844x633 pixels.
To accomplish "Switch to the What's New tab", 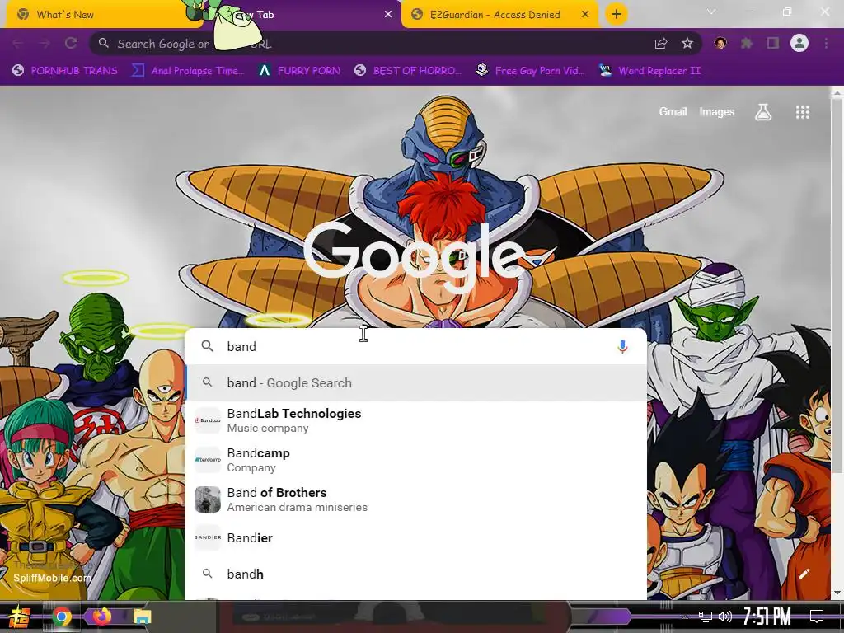I will click(x=102, y=15).
